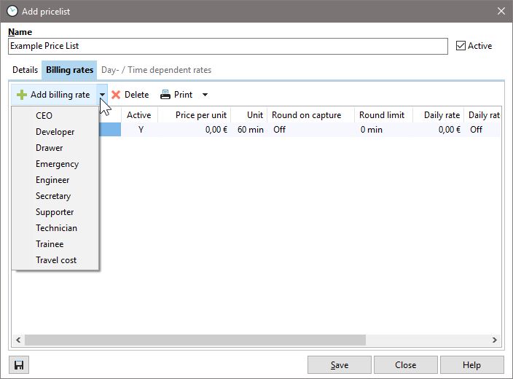Open Day- / Time dependent rates tab

tap(156, 70)
